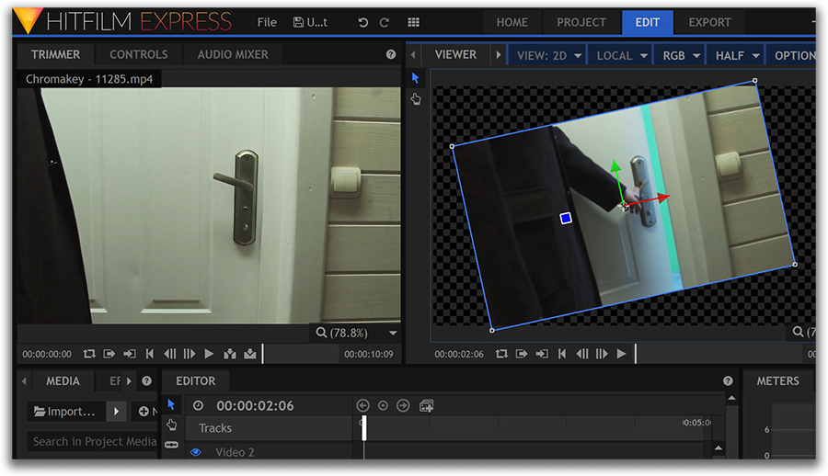Open the CONTROLS panel tab
Screen dimensions: 828x476
click(x=138, y=54)
